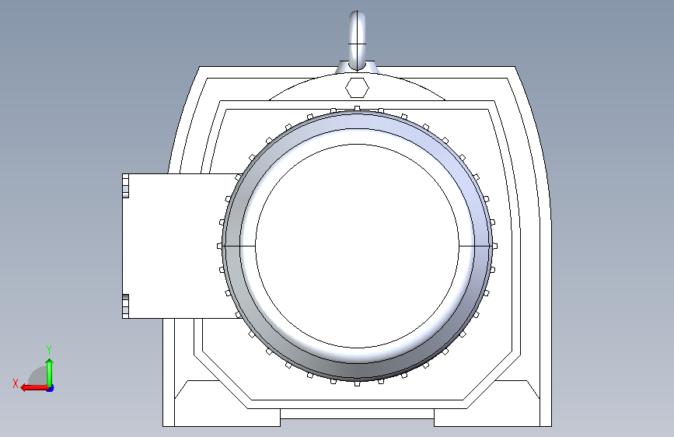Click the green Y axis arrow of the triad

click(x=50, y=372)
